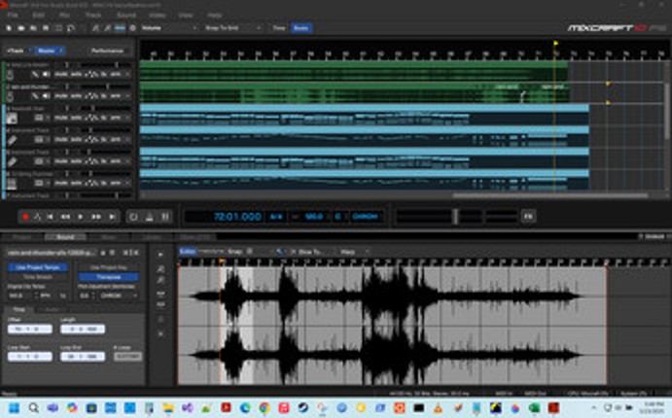Click the New Project icon in toolbar
The image size is (672, 418).
pyautogui.click(x=10, y=29)
